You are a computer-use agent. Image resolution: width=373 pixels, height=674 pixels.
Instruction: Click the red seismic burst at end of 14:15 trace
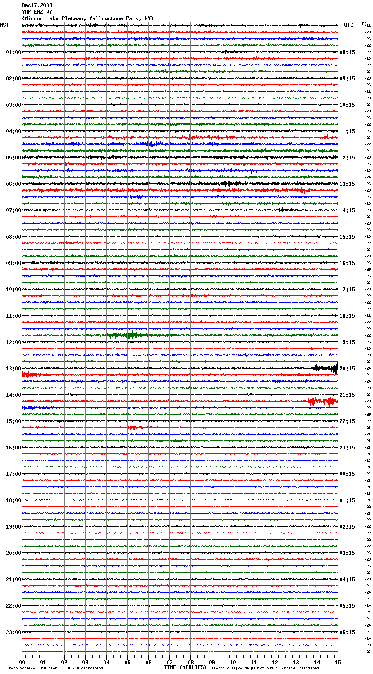tap(323, 401)
